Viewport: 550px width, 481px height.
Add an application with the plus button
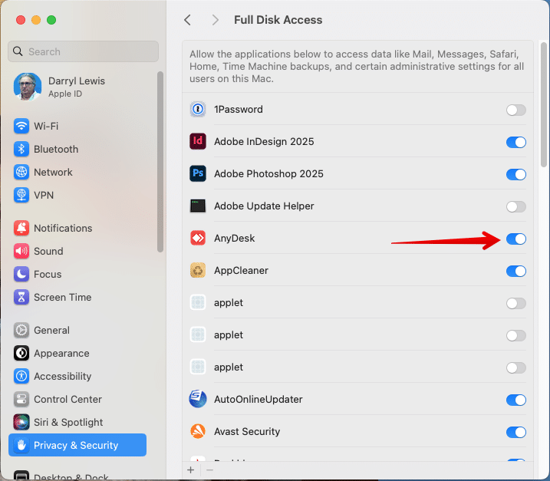coord(191,469)
